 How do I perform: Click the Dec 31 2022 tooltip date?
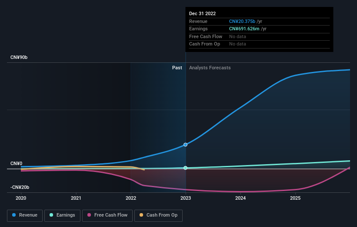(x=202, y=13)
